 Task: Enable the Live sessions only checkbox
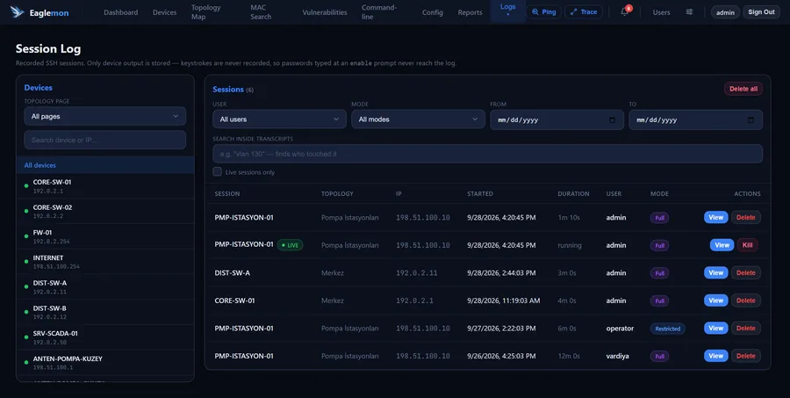tap(217, 171)
